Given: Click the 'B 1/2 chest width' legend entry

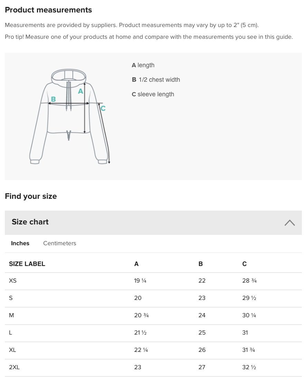Looking at the screenshot, I should point(156,80).
